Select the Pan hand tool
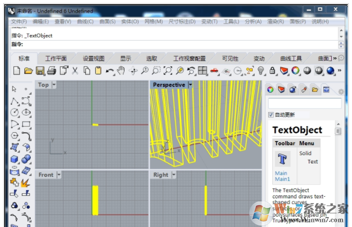 [x=121, y=71]
